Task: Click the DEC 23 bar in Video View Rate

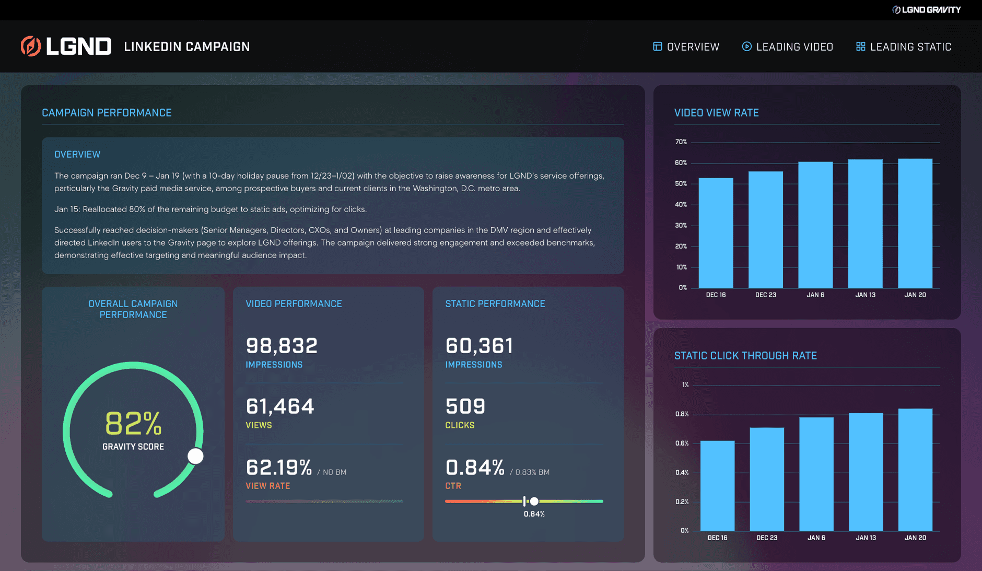Action: [x=766, y=230]
